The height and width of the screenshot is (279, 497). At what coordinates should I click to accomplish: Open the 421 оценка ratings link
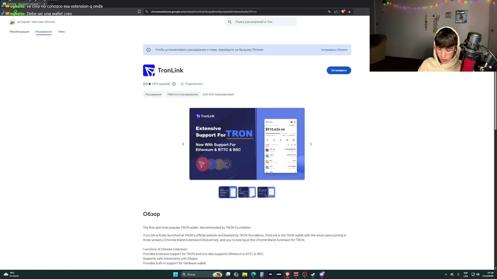click(x=161, y=84)
